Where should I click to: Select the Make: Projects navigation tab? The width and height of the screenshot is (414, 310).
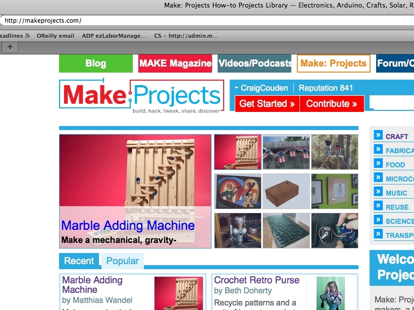(333, 64)
